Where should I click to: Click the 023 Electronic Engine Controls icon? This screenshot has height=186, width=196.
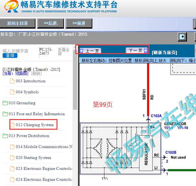pos(12,169)
